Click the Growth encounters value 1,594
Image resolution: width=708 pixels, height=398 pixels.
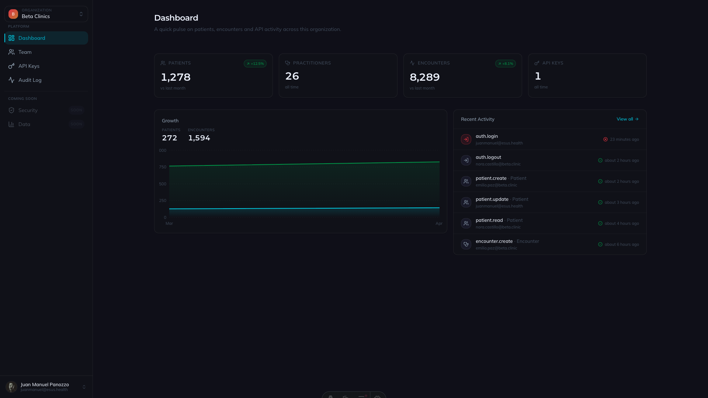[199, 138]
